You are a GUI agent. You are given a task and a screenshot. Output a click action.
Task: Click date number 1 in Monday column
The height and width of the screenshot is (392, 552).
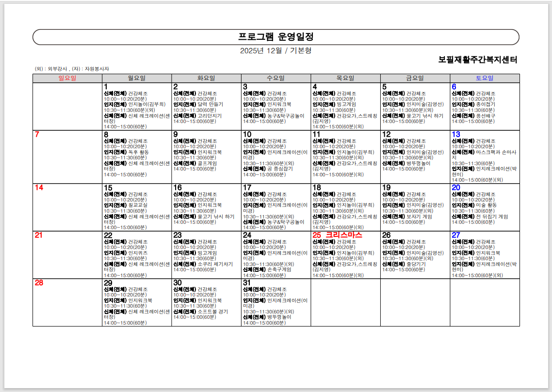106,87
